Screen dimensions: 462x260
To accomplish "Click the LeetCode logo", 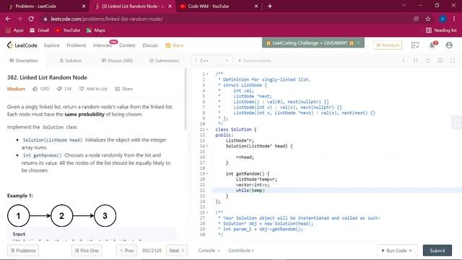I will coord(22,45).
